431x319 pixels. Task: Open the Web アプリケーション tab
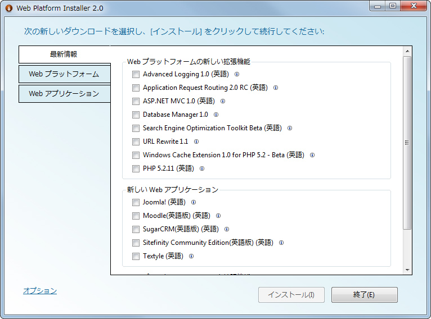point(64,94)
